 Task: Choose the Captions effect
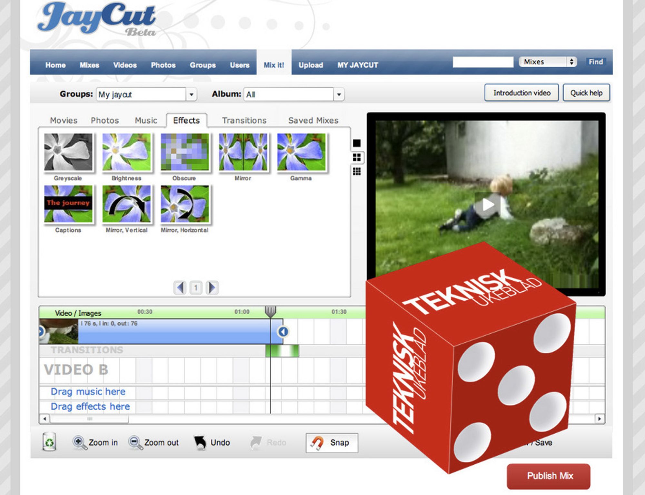pos(68,204)
